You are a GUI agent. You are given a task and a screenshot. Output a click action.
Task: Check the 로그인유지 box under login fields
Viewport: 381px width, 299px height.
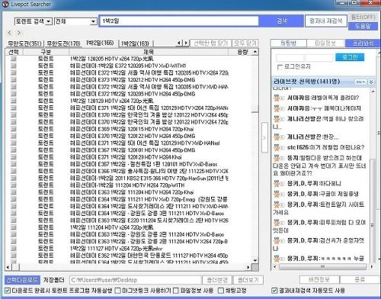coord(280,67)
